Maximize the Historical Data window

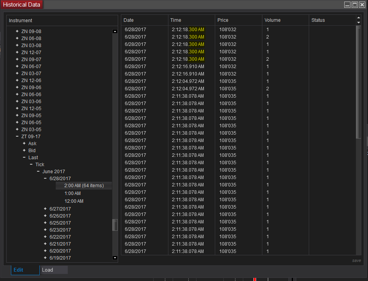(x=355, y=5)
